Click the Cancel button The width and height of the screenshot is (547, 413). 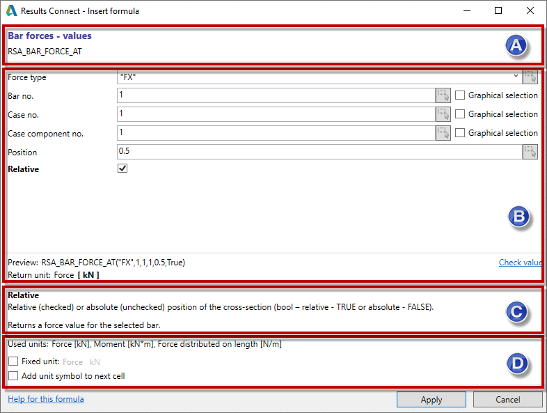[x=507, y=399]
